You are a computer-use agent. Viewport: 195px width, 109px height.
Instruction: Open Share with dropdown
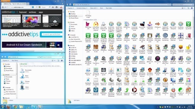point(94,8)
